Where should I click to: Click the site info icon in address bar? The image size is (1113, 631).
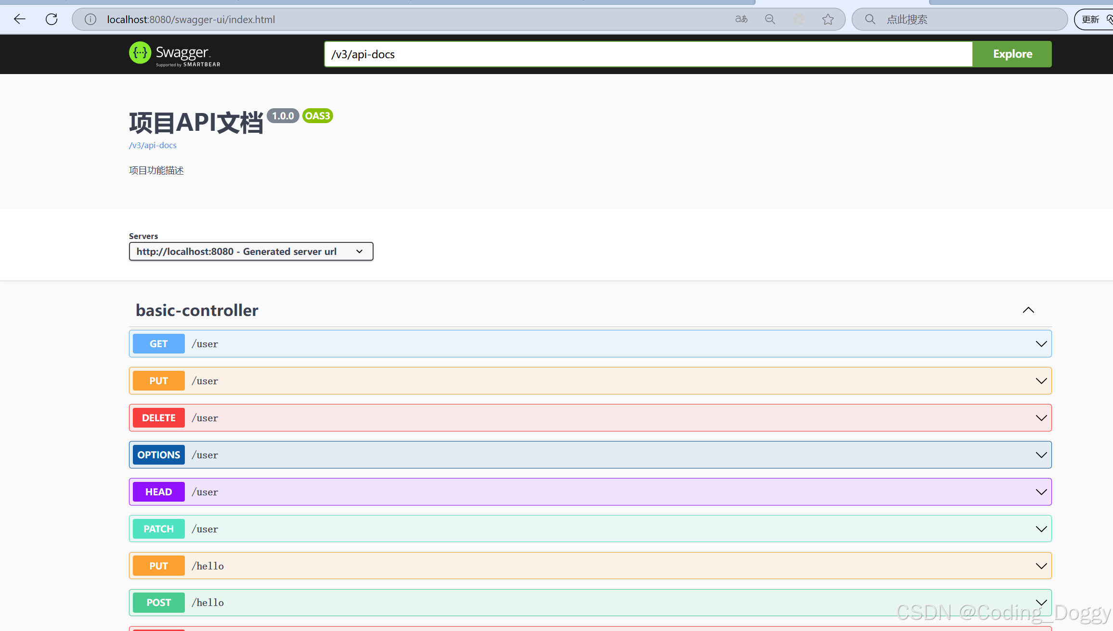coord(91,19)
